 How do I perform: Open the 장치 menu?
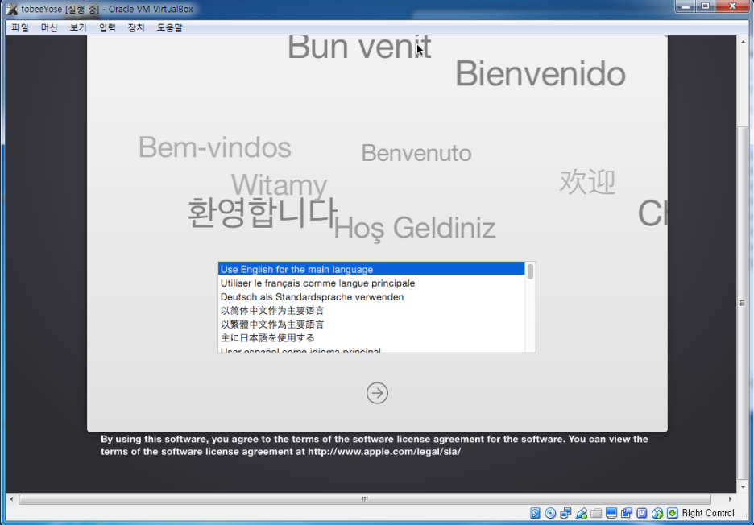click(136, 28)
